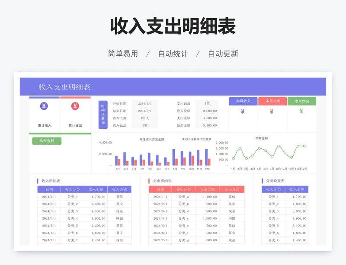Click the blue income bar for 12月
Image resolution: width=346 pixels, height=265 pixels.
(x=206, y=157)
